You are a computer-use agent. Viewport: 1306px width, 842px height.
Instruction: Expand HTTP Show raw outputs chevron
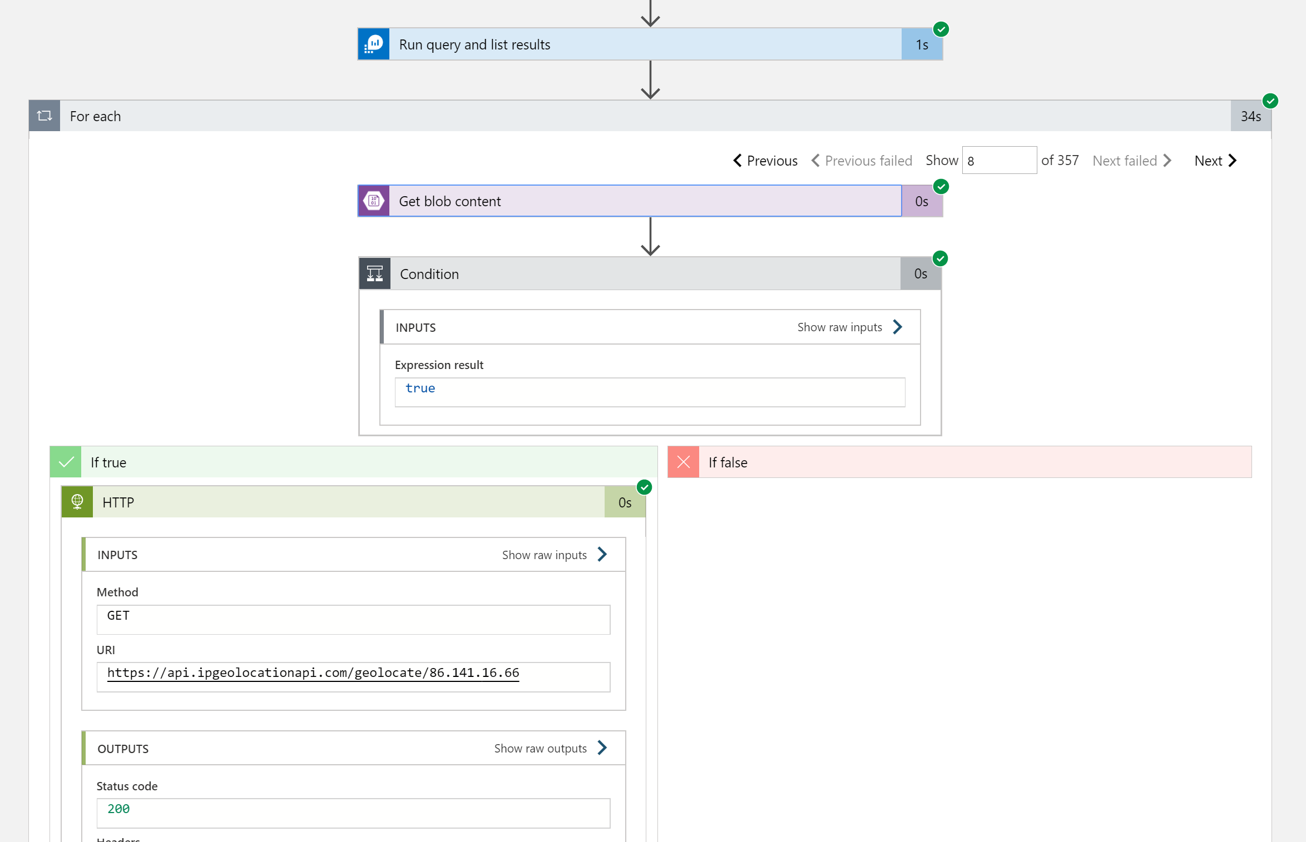coord(602,748)
